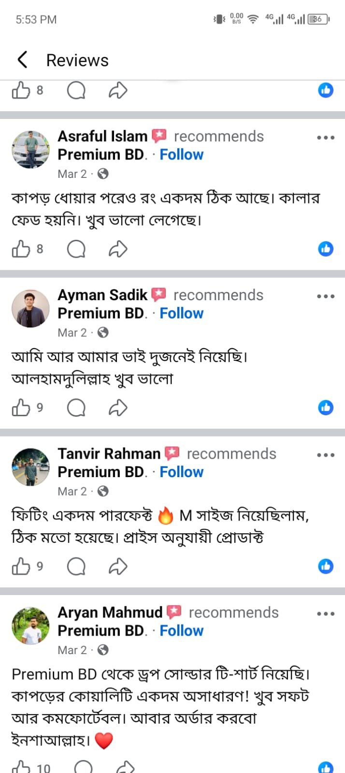View like reactions on Ayman Sadik's review
This screenshot has width=345, height=773.
[326, 408]
